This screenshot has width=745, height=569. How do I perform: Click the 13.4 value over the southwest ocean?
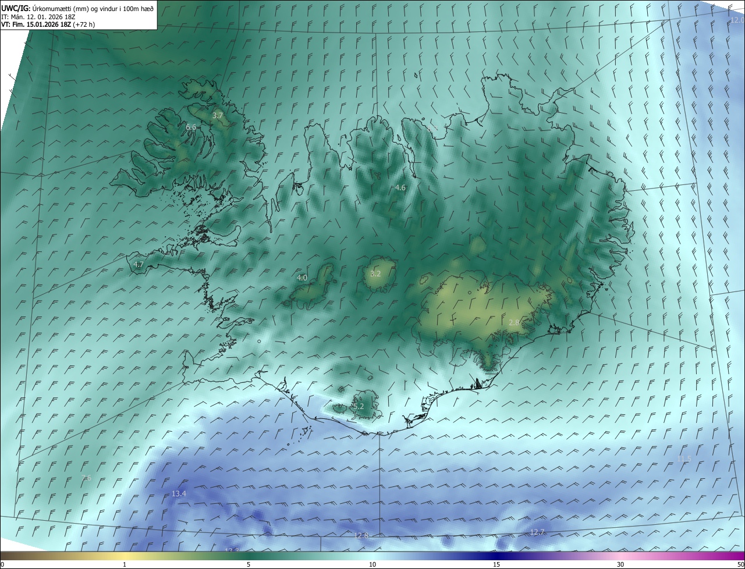pos(179,494)
